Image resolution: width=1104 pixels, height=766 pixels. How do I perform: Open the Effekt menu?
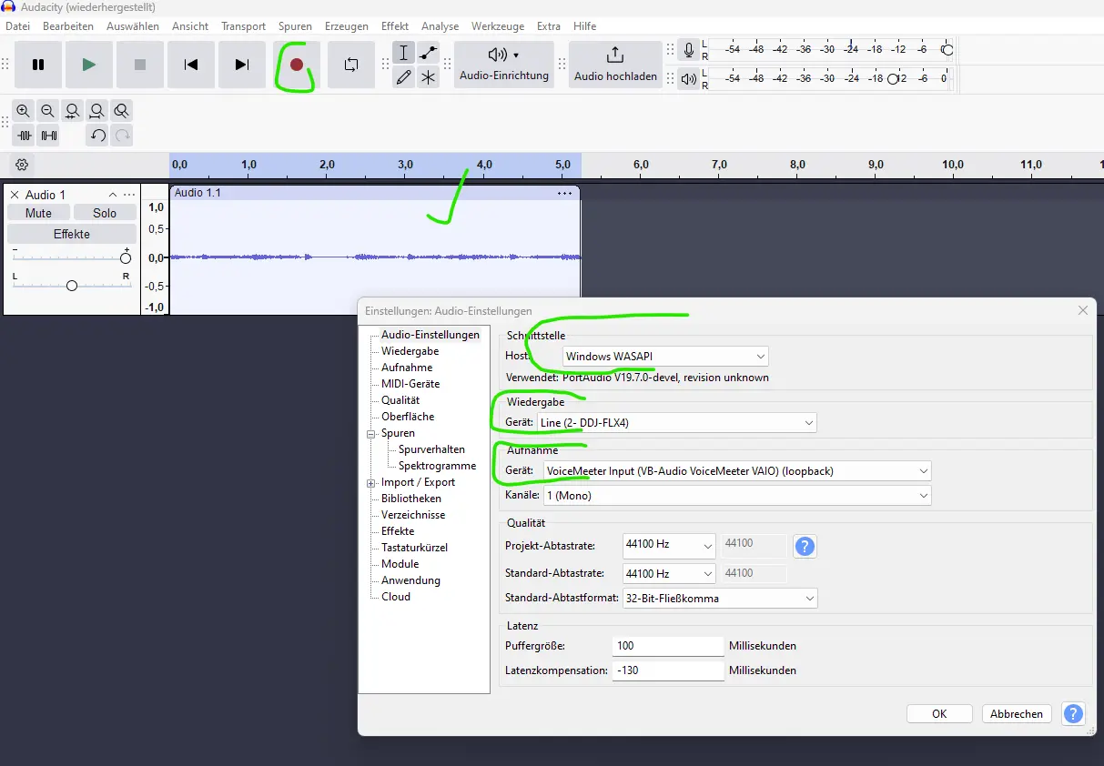pyautogui.click(x=394, y=25)
